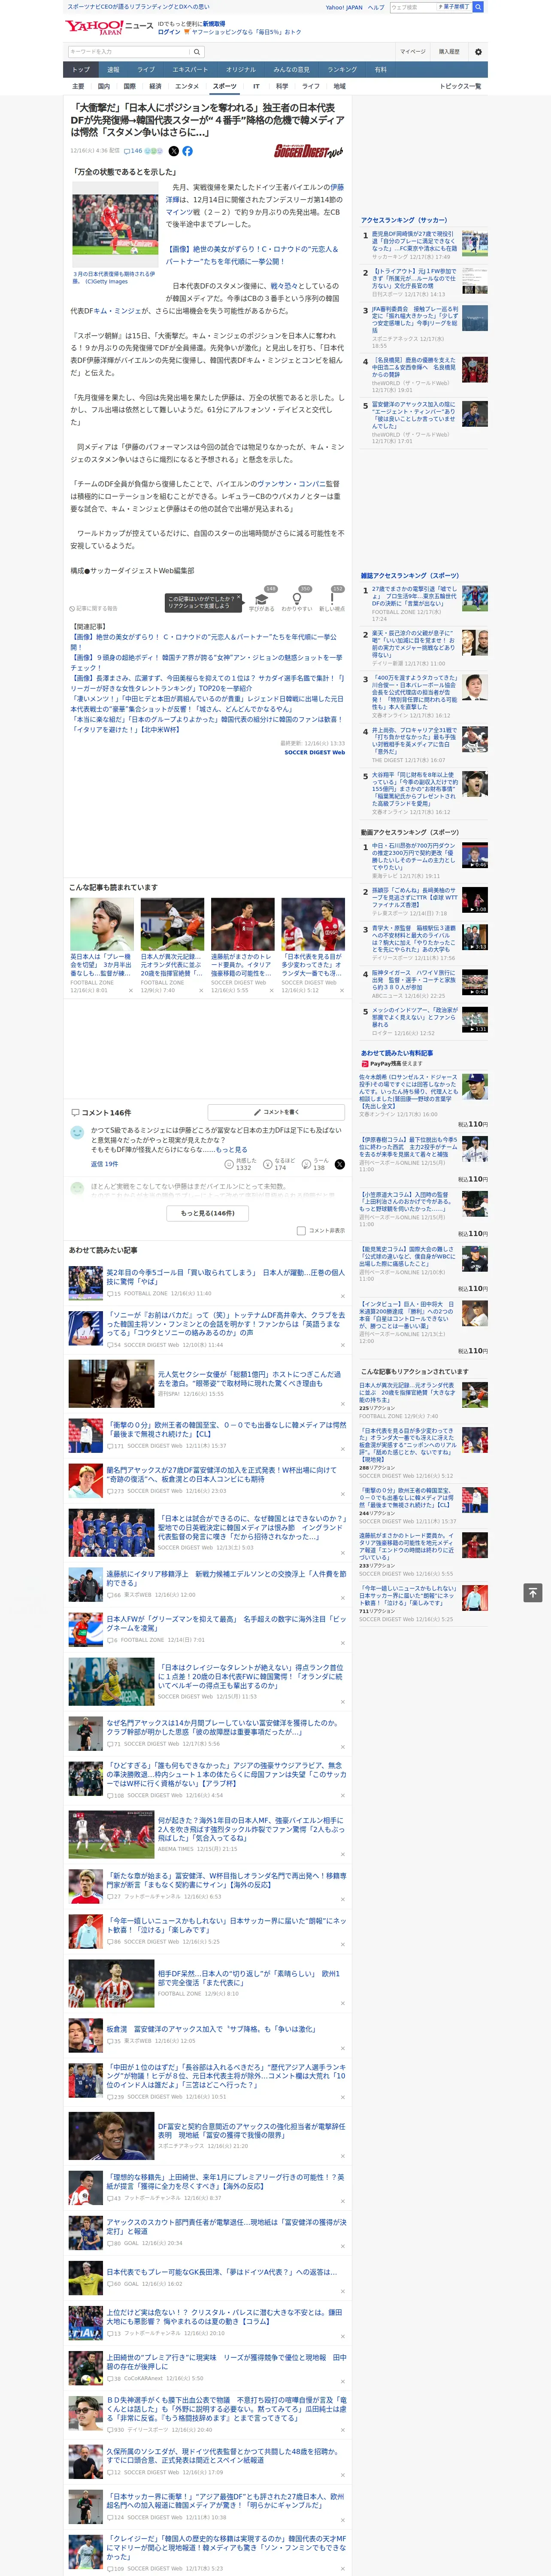Click the 返信 19件 link

[105, 1164]
